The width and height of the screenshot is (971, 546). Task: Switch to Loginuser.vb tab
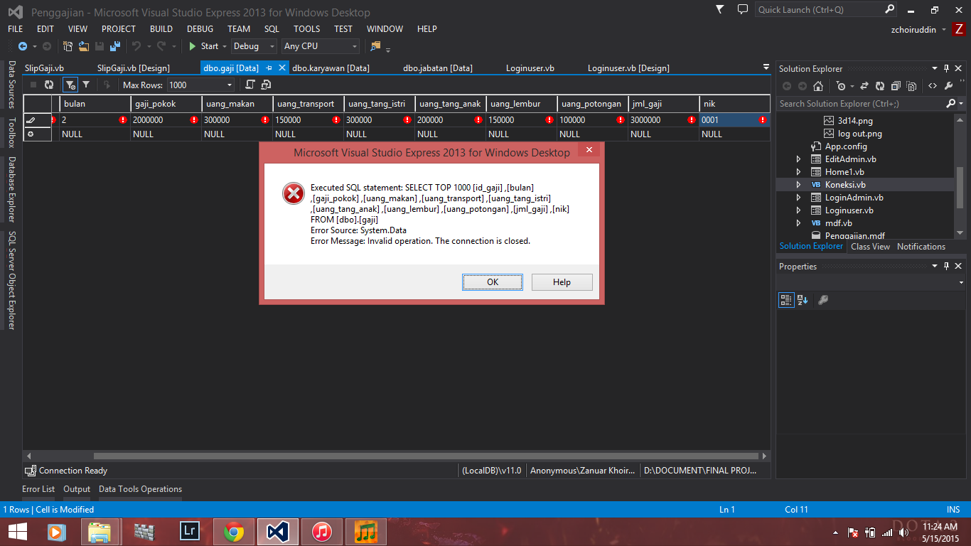coord(530,68)
